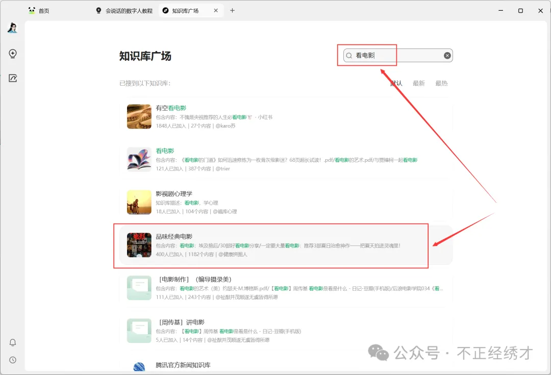
Task: Open the 品味经典电影 title
Action: coord(174,237)
